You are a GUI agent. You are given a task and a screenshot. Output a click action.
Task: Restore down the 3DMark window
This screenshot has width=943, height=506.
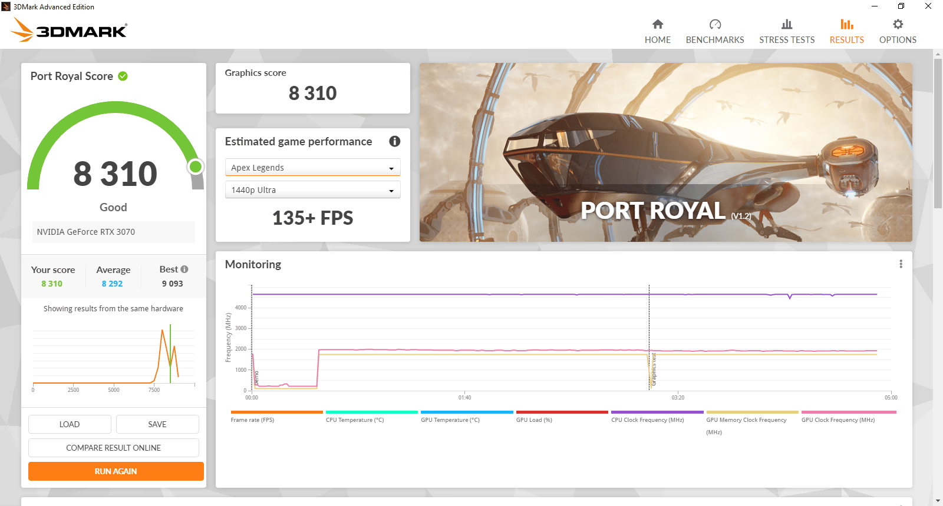click(x=901, y=6)
